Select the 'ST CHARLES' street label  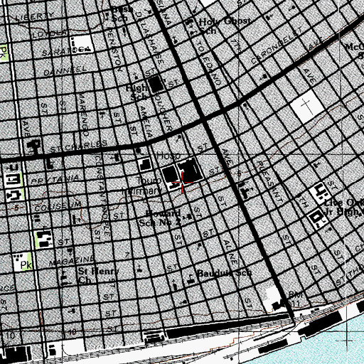click(79, 146)
